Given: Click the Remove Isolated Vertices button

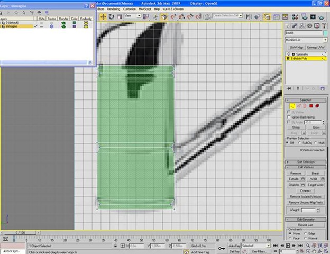Looking at the screenshot, I should [306, 196].
